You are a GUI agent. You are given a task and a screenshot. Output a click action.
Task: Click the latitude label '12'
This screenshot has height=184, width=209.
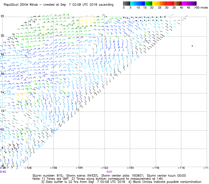tap(2, 111)
